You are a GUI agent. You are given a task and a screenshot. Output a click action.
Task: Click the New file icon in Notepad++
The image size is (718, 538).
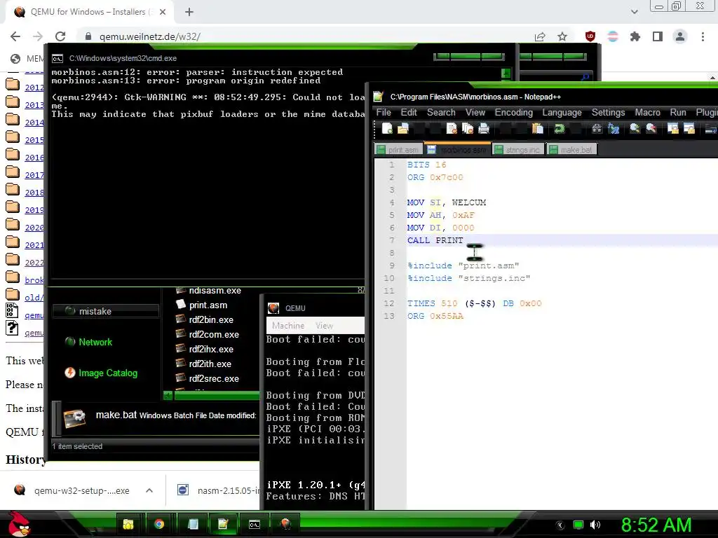point(387,129)
